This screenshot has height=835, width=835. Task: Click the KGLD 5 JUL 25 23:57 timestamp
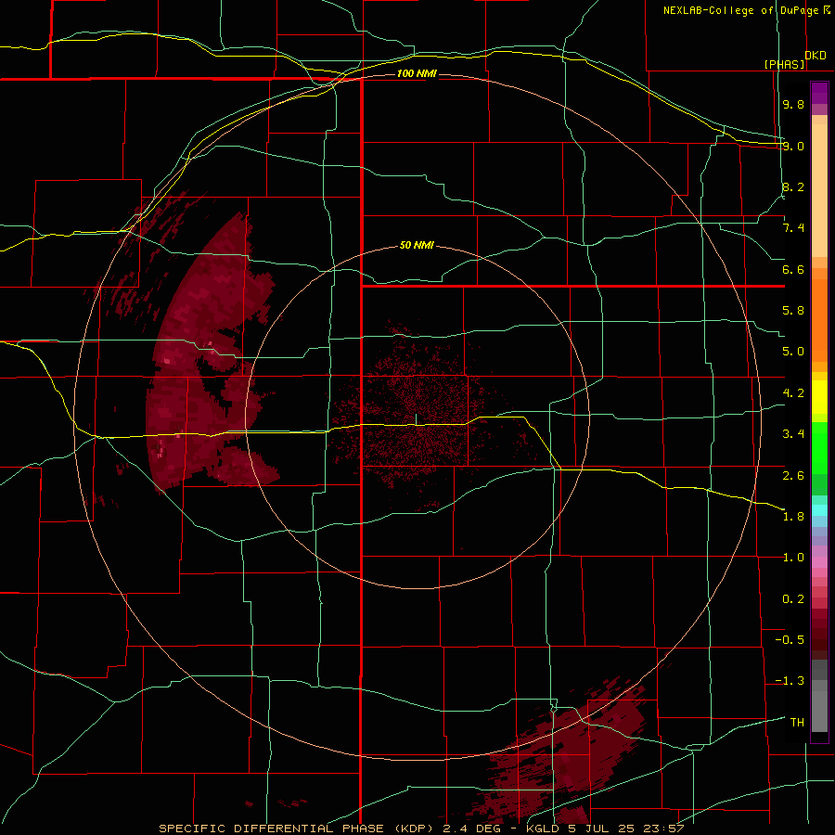tap(605, 829)
